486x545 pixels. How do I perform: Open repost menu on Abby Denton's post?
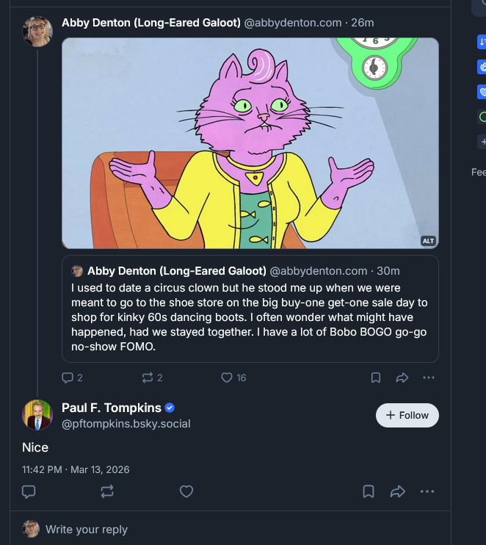(147, 378)
